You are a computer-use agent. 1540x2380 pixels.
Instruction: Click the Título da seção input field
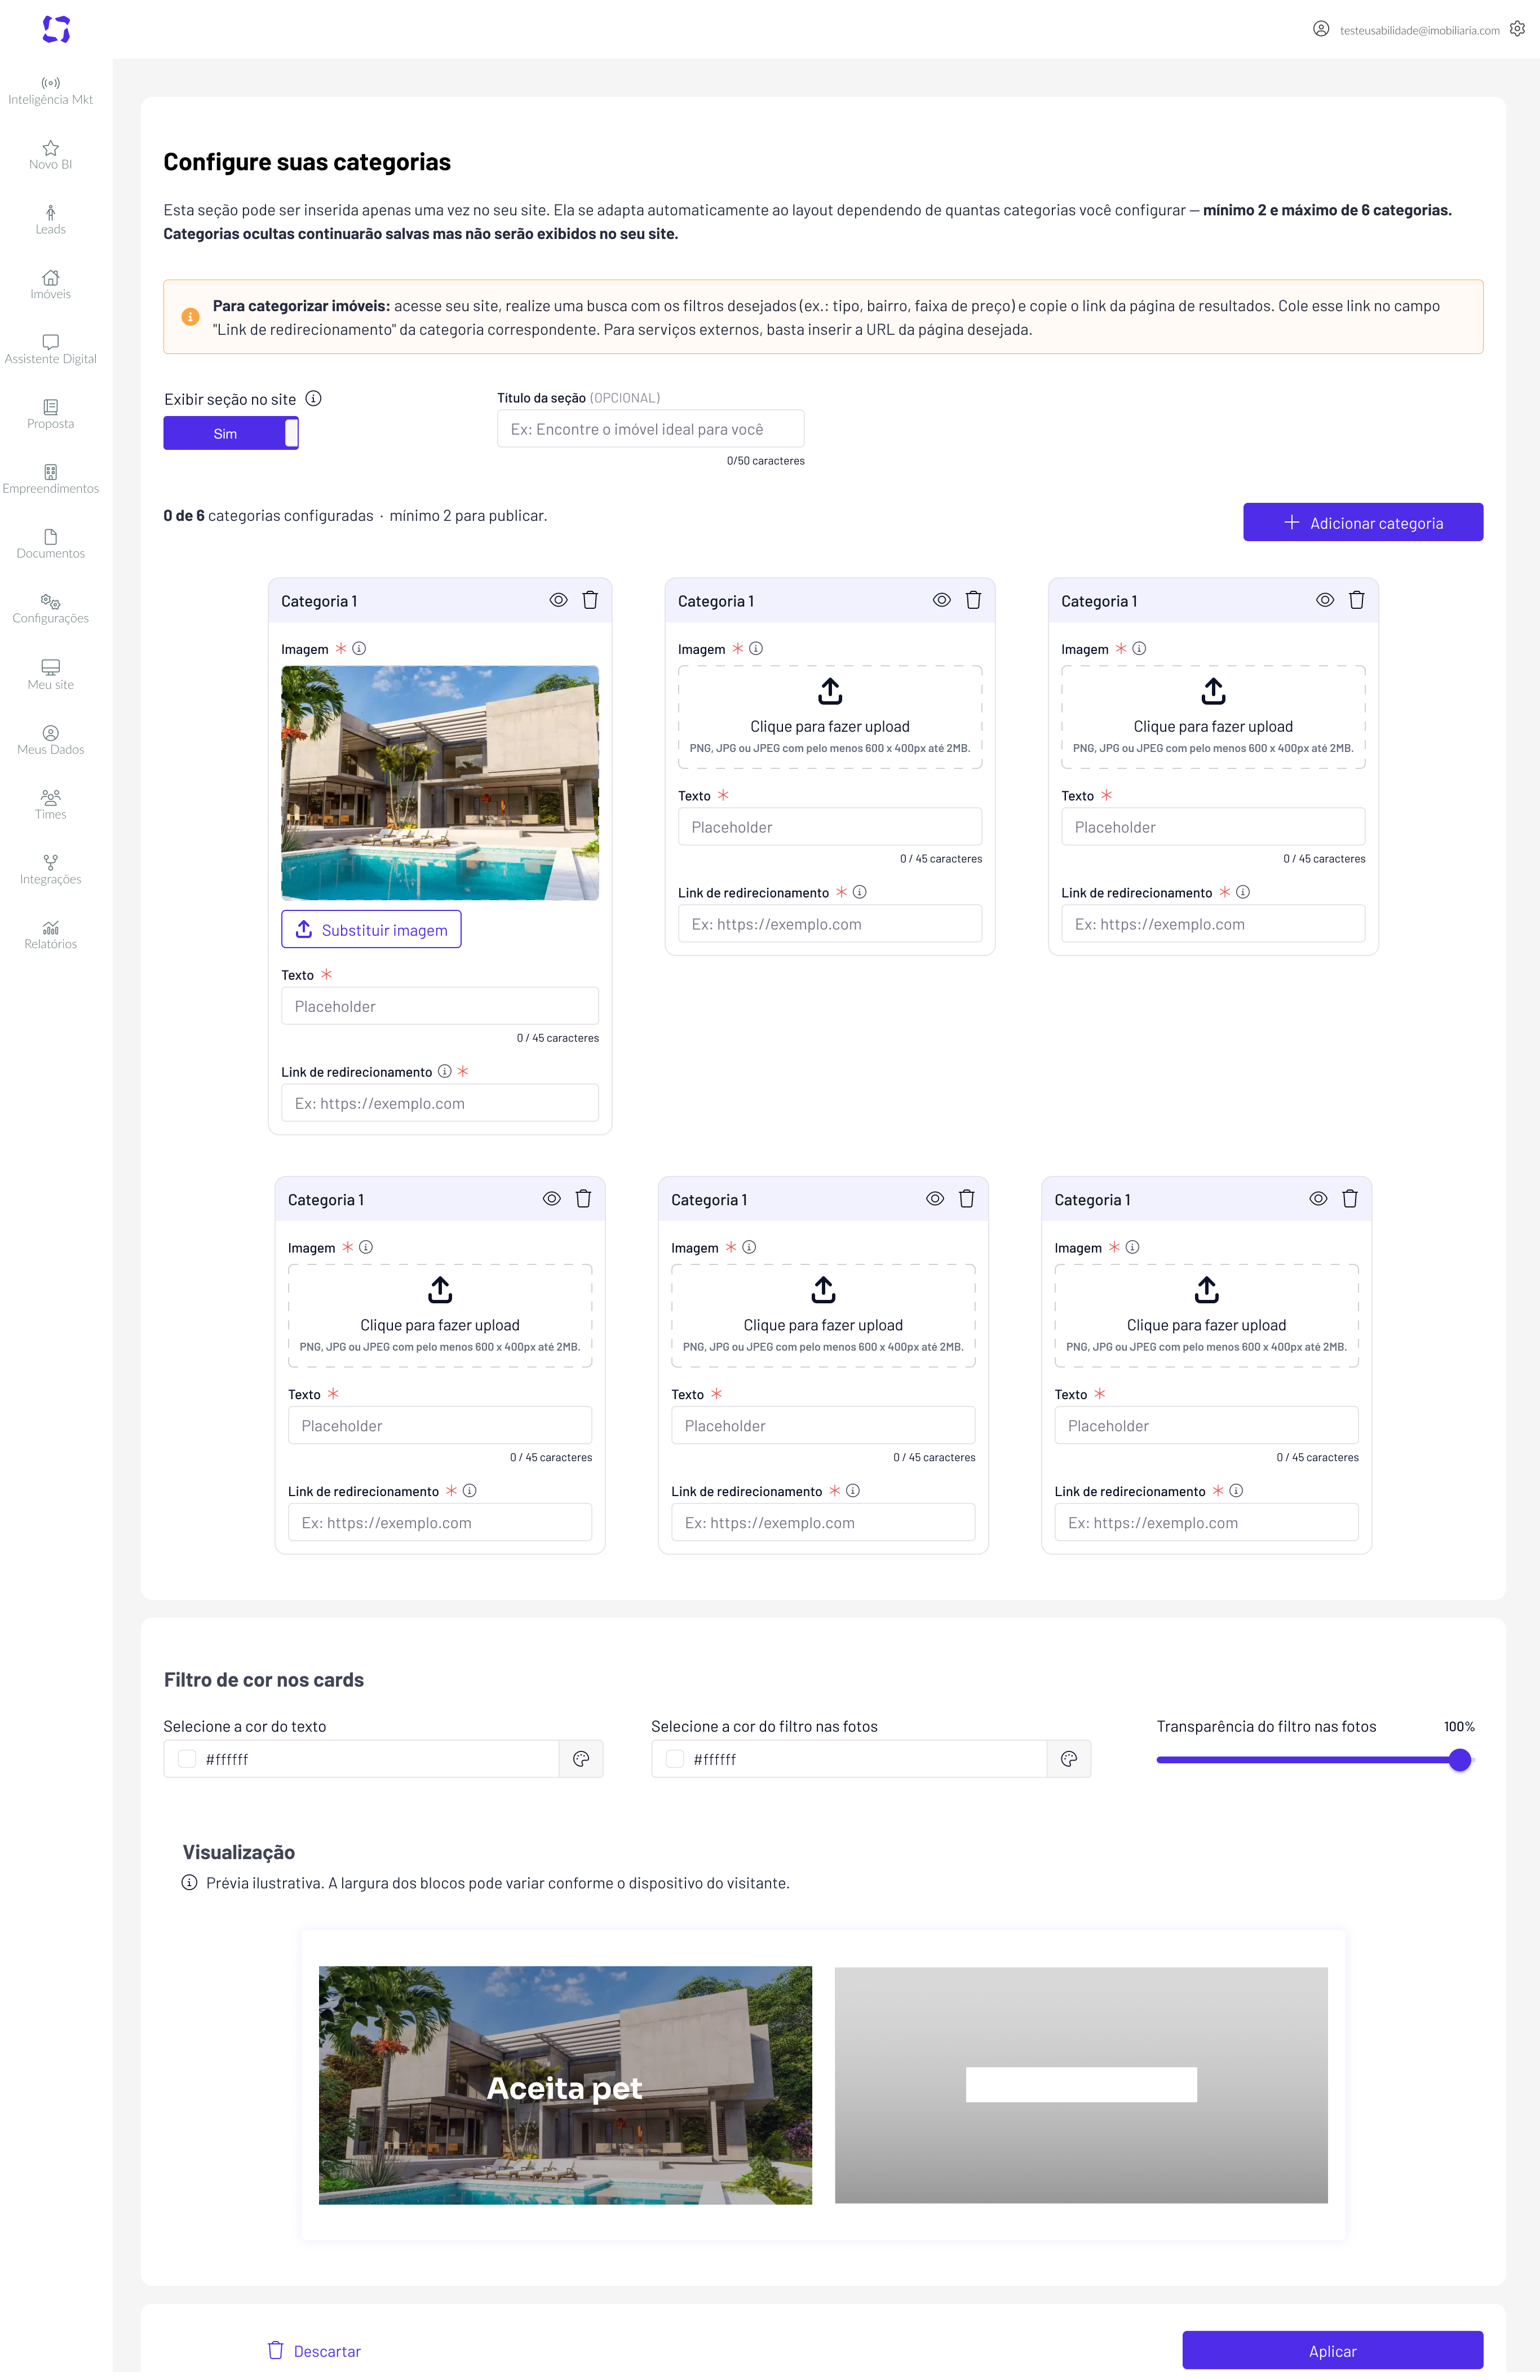click(651, 429)
